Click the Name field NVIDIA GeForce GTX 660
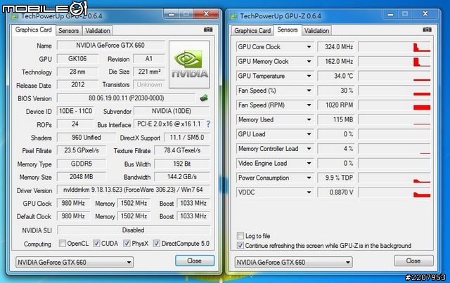This screenshot has height=283, width=450. [x=111, y=46]
